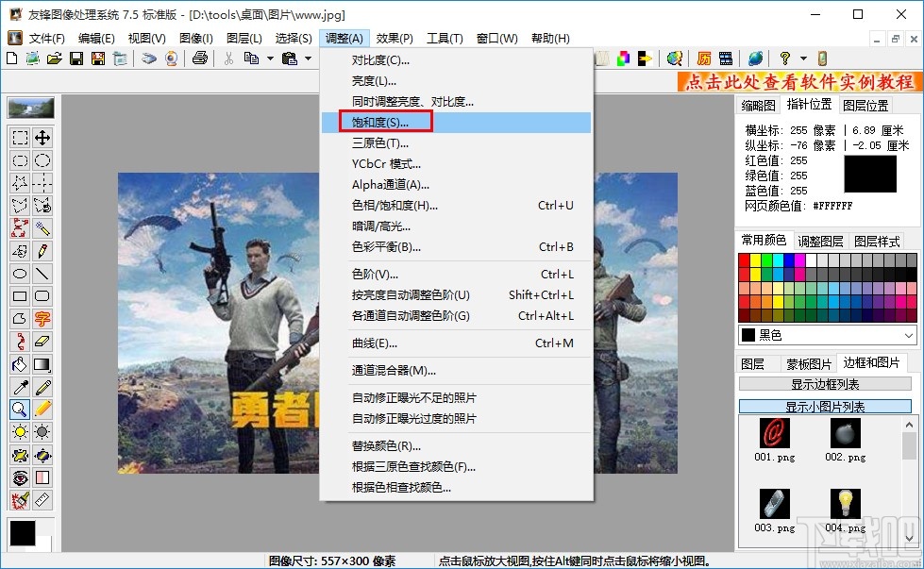Open a file with the folder icon

[54, 59]
